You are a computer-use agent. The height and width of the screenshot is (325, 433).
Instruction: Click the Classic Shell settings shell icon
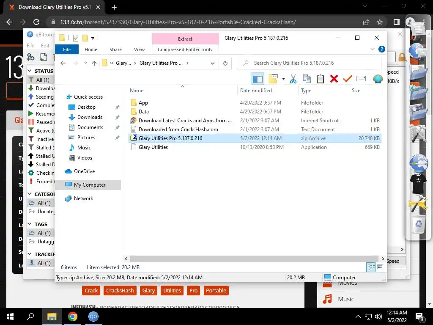(378, 79)
